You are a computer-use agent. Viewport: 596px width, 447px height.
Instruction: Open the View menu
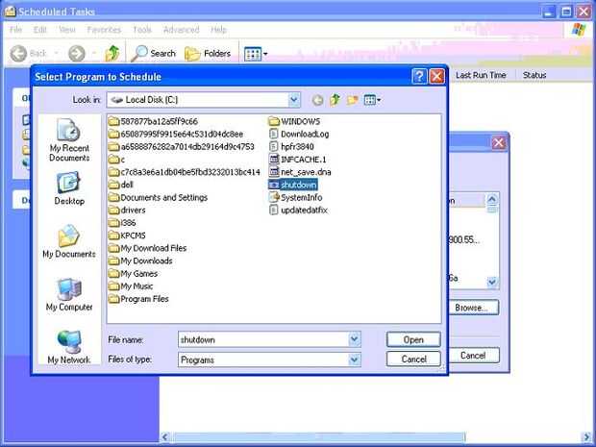[67, 30]
